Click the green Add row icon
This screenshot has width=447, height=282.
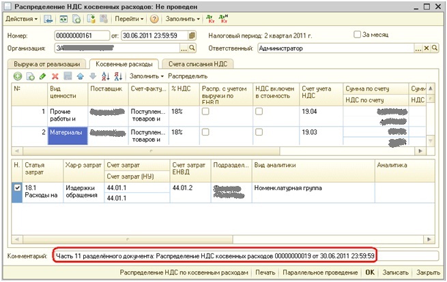click(18, 76)
